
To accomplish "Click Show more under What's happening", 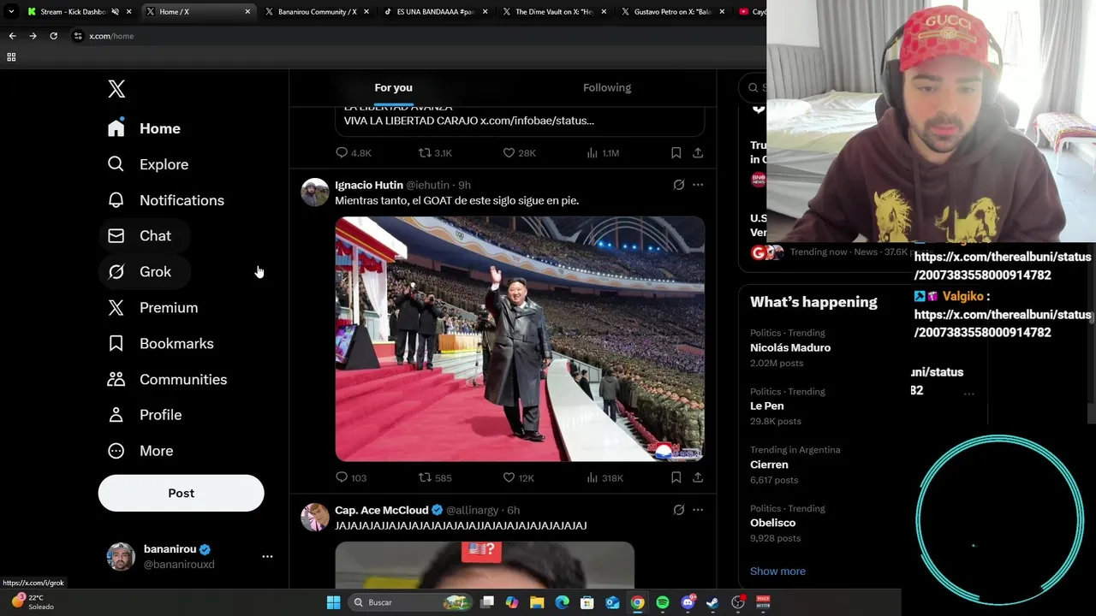I will pos(777,571).
